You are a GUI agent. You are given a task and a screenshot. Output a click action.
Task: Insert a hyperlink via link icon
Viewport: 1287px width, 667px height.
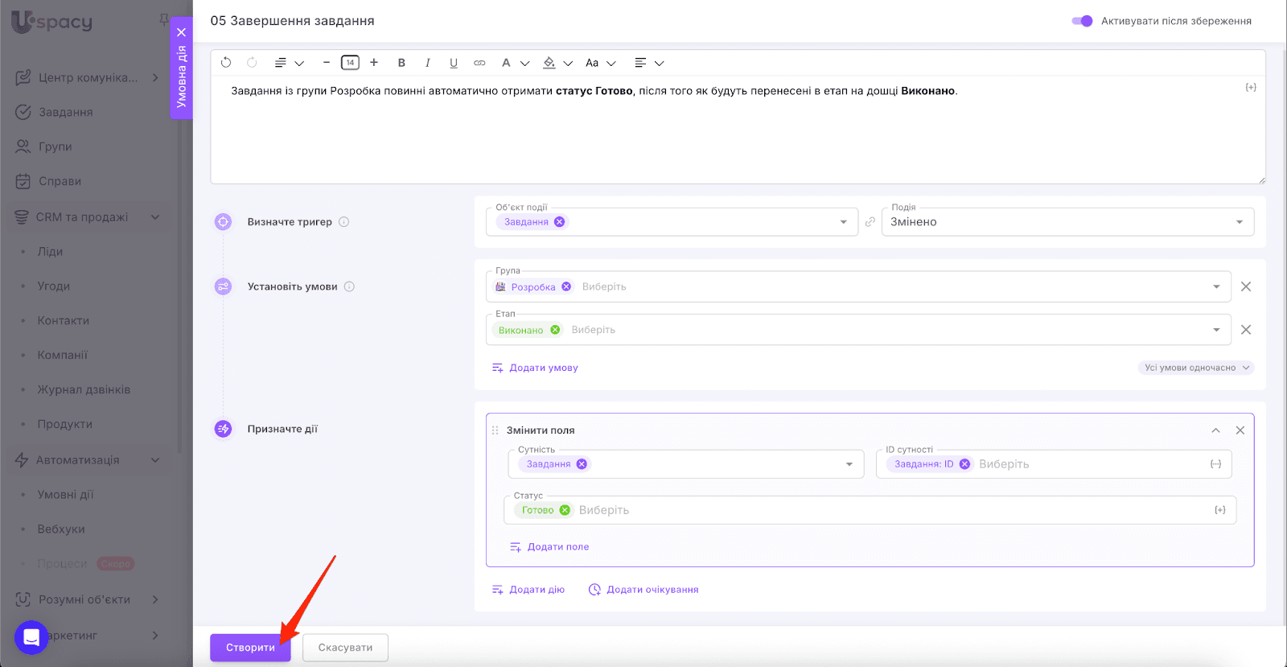[479, 63]
